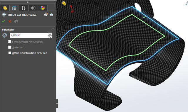Open the ConfigurationManager tab
Image resolution: width=188 pixels, height=112 pixels.
tap(23, 8)
